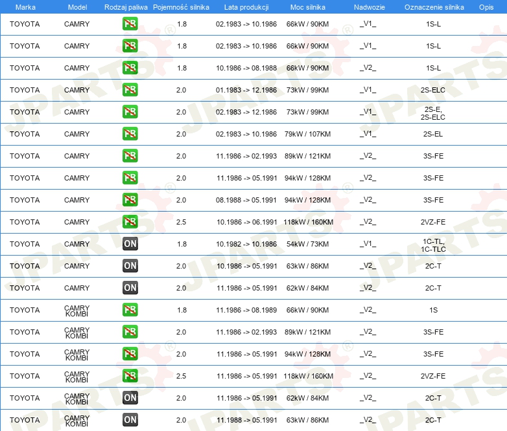This screenshot has height=431, width=507.
Task: Select date range 01.1983 -> 12.1986
Action: click(x=246, y=90)
